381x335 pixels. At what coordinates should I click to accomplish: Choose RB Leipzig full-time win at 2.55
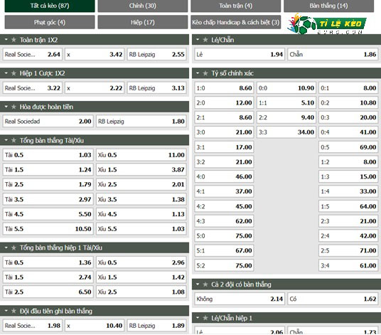(x=156, y=55)
